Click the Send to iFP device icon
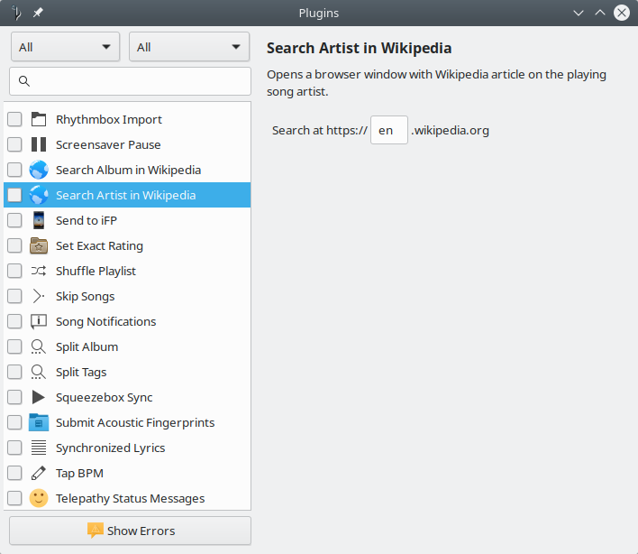638x554 pixels. [39, 220]
